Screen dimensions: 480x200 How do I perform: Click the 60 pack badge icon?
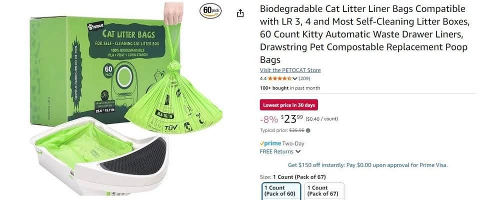(210, 10)
